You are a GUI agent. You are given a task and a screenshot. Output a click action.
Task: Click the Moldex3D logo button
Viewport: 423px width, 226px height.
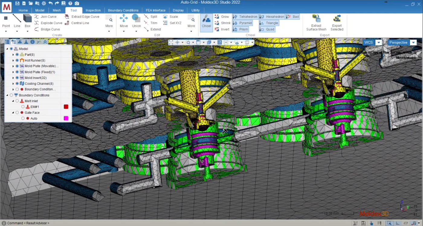tap(7, 7)
